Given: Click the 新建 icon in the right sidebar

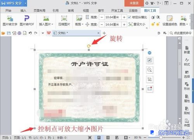Looking at the screenshot, I should pos(187,50).
